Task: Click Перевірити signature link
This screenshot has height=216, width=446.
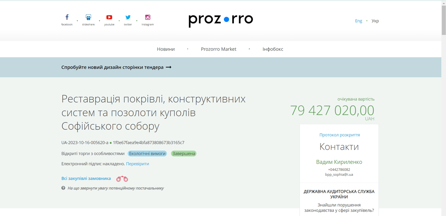Action: [x=137, y=164]
